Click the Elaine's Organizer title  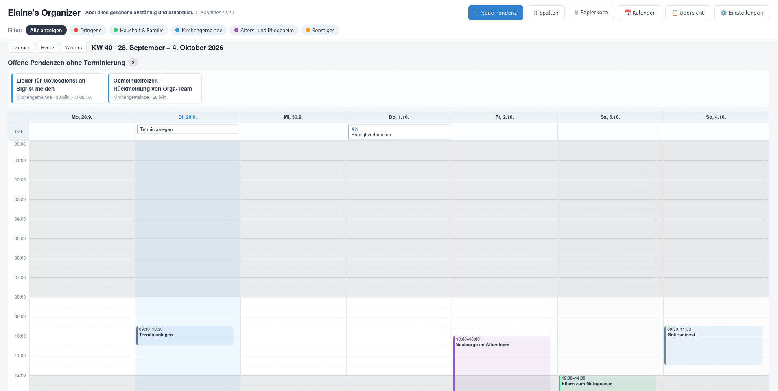(44, 13)
